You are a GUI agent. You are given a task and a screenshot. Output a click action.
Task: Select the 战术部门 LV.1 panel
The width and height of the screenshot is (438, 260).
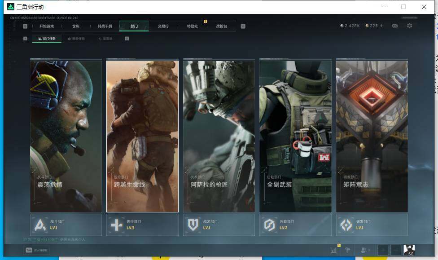pos(219,225)
